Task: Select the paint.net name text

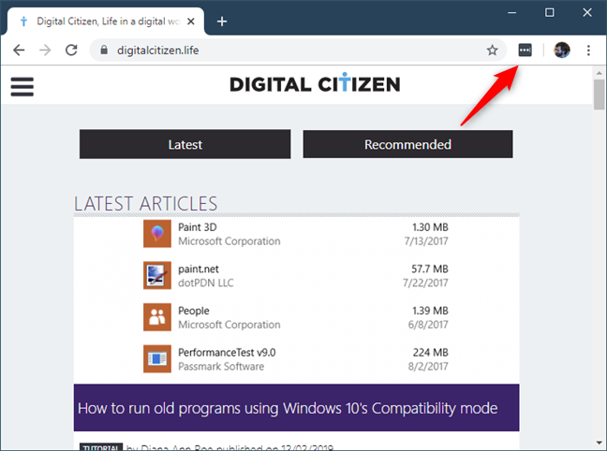Action: 199,269
